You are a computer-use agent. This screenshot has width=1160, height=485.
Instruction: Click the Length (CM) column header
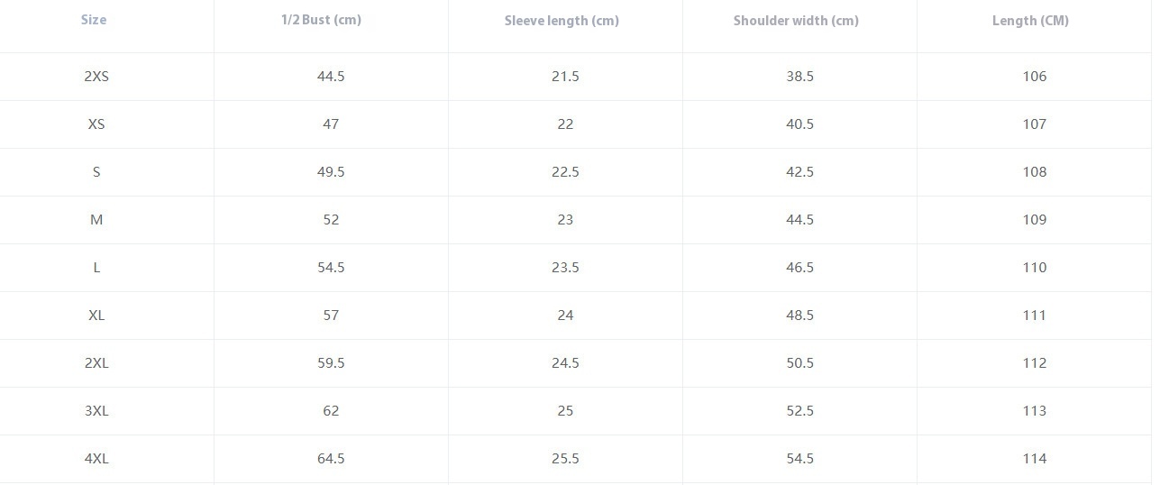tap(1030, 20)
